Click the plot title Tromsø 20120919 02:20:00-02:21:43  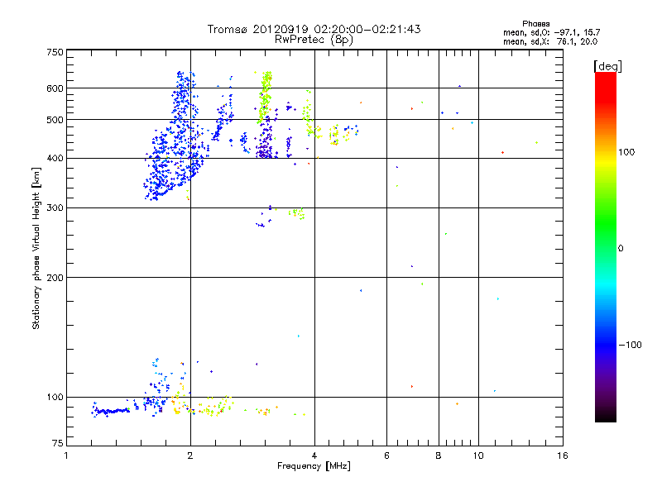[314, 29]
